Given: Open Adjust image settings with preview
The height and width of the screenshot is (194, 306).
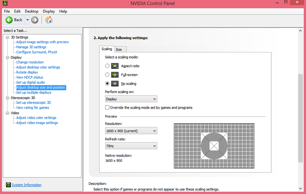Looking at the screenshot, I should pos(42,42).
